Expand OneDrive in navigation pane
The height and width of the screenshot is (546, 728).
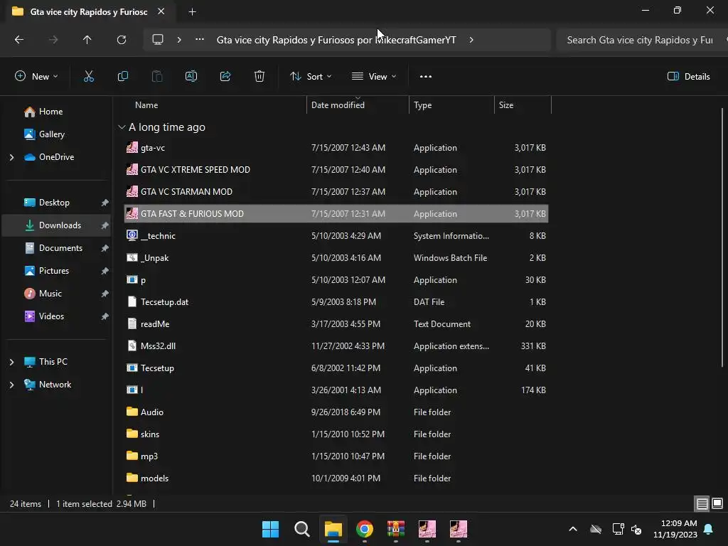coord(11,157)
